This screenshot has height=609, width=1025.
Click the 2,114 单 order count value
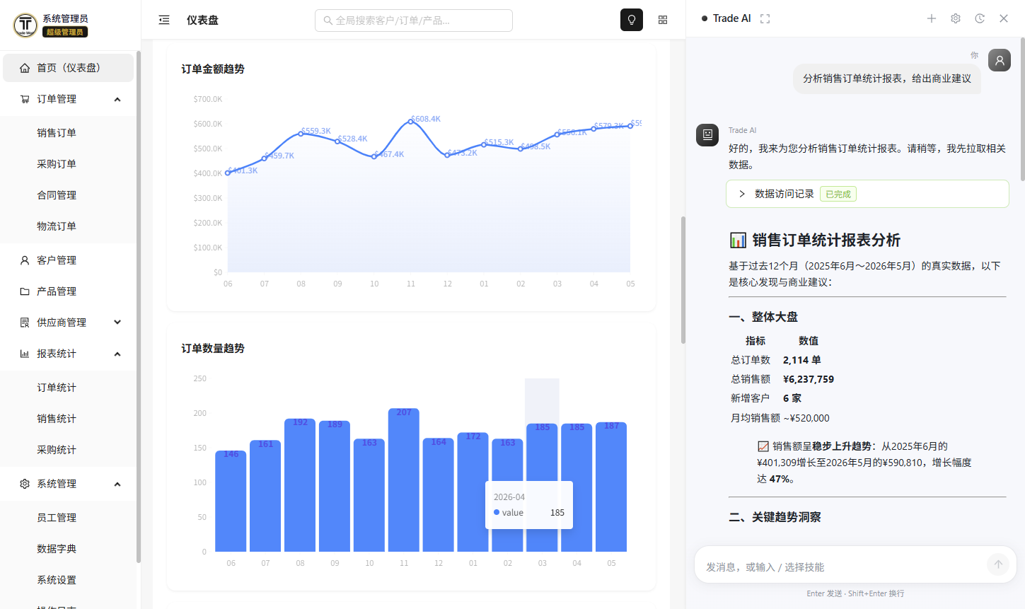coord(802,360)
